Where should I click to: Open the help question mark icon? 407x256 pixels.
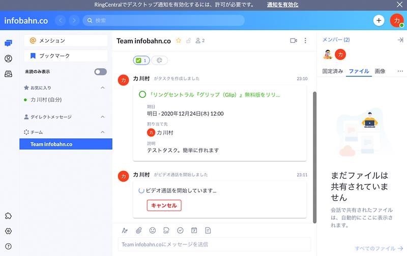8,246
